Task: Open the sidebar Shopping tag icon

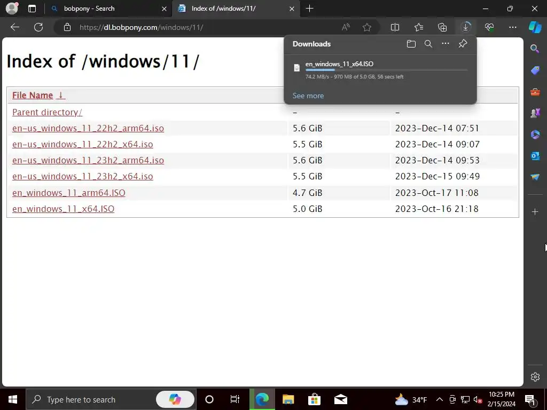Action: click(x=535, y=70)
